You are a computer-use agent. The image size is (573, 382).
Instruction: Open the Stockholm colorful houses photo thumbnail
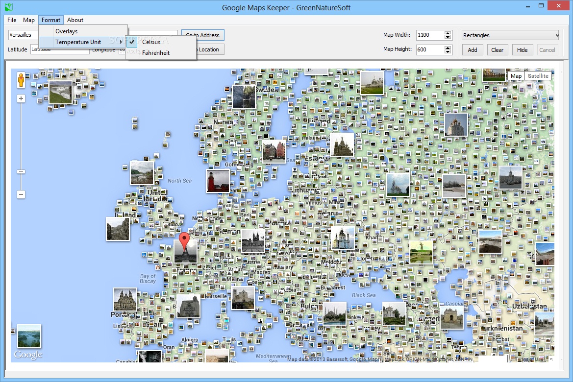coord(274,151)
